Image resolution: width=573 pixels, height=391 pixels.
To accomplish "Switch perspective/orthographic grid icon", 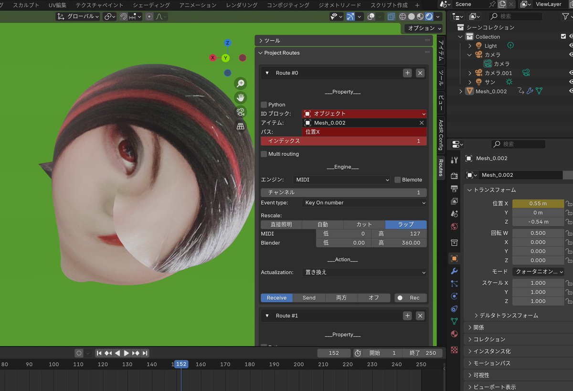I will (241, 126).
